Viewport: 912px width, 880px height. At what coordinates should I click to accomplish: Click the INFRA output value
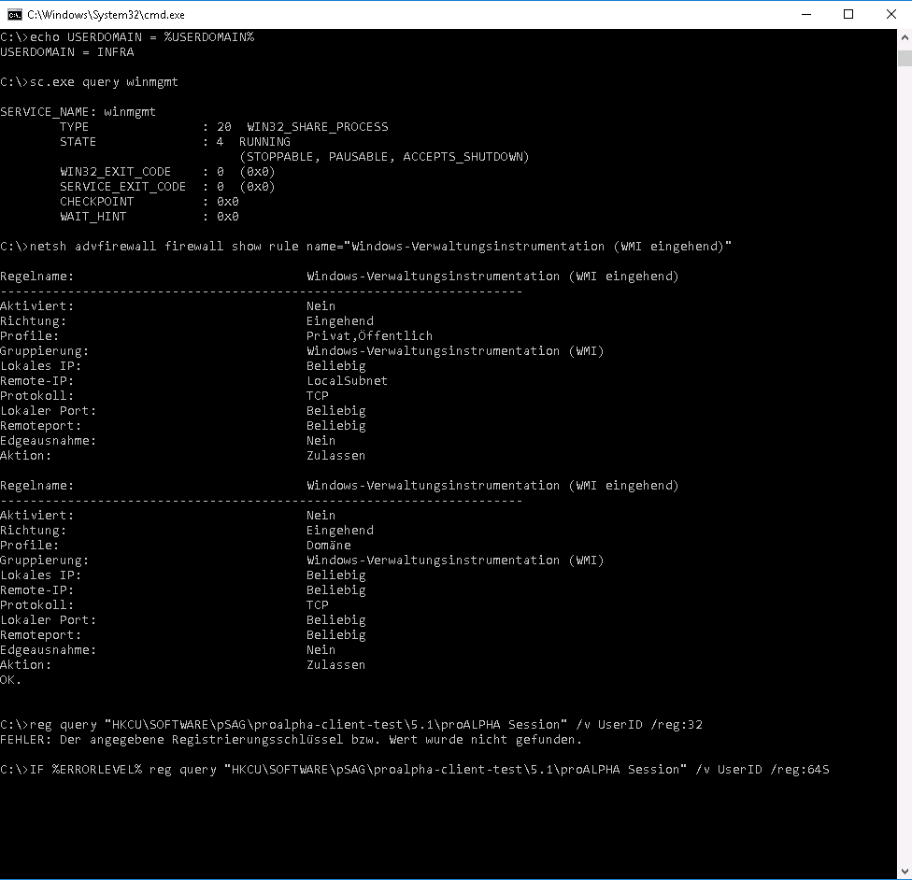(116, 52)
